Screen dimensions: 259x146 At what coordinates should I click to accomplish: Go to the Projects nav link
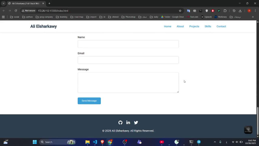point(194,26)
